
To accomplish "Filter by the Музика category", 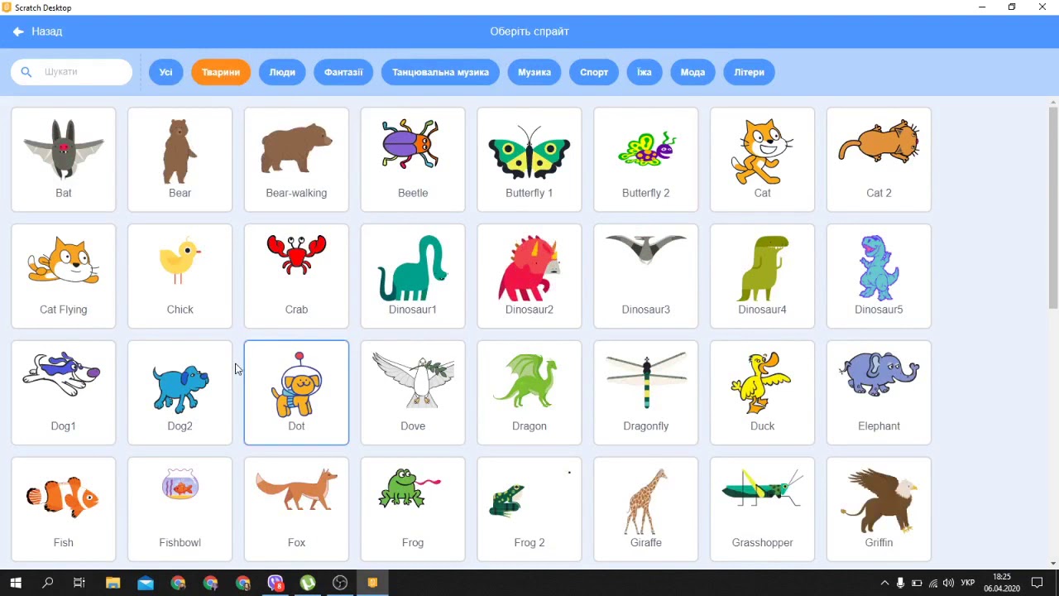I will click(x=534, y=72).
